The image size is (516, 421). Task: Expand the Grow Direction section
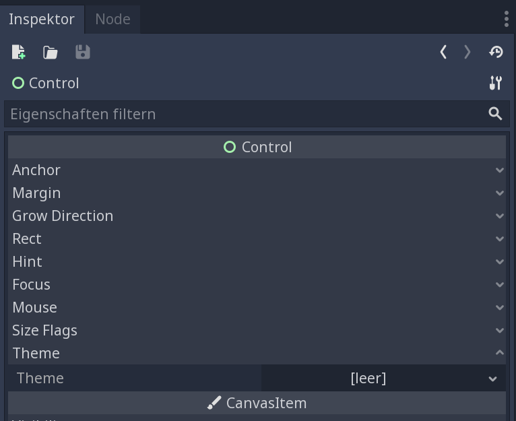[257, 216]
